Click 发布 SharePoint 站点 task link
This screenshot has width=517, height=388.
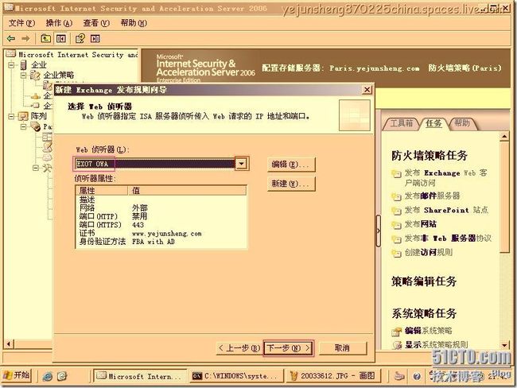[x=446, y=210]
